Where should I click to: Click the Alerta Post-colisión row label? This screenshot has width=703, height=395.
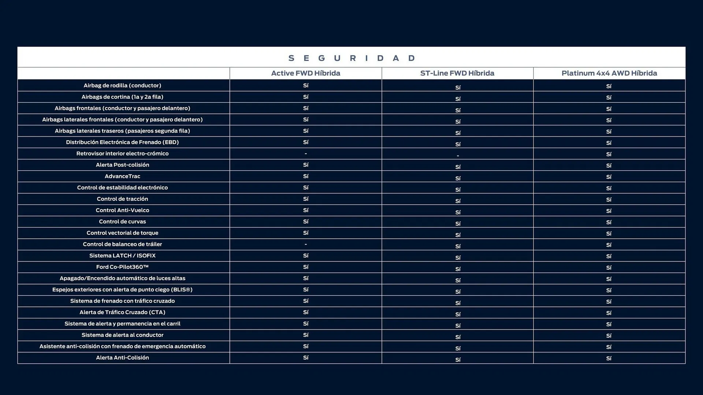[x=123, y=165]
